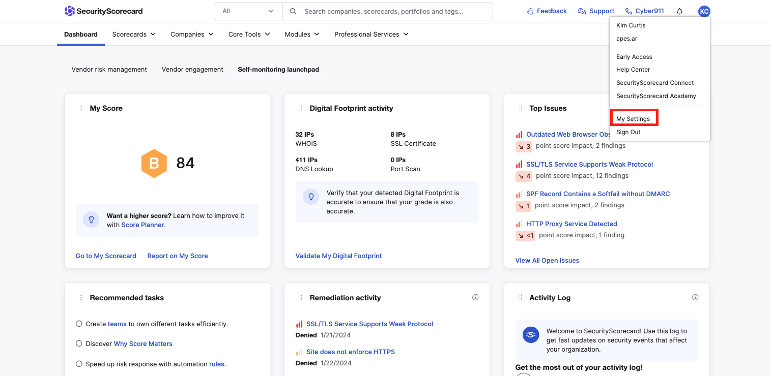Viewport: 771px width, 376px height.
Task: Open SPF Record Contains a Softfail issue
Action: pos(598,194)
